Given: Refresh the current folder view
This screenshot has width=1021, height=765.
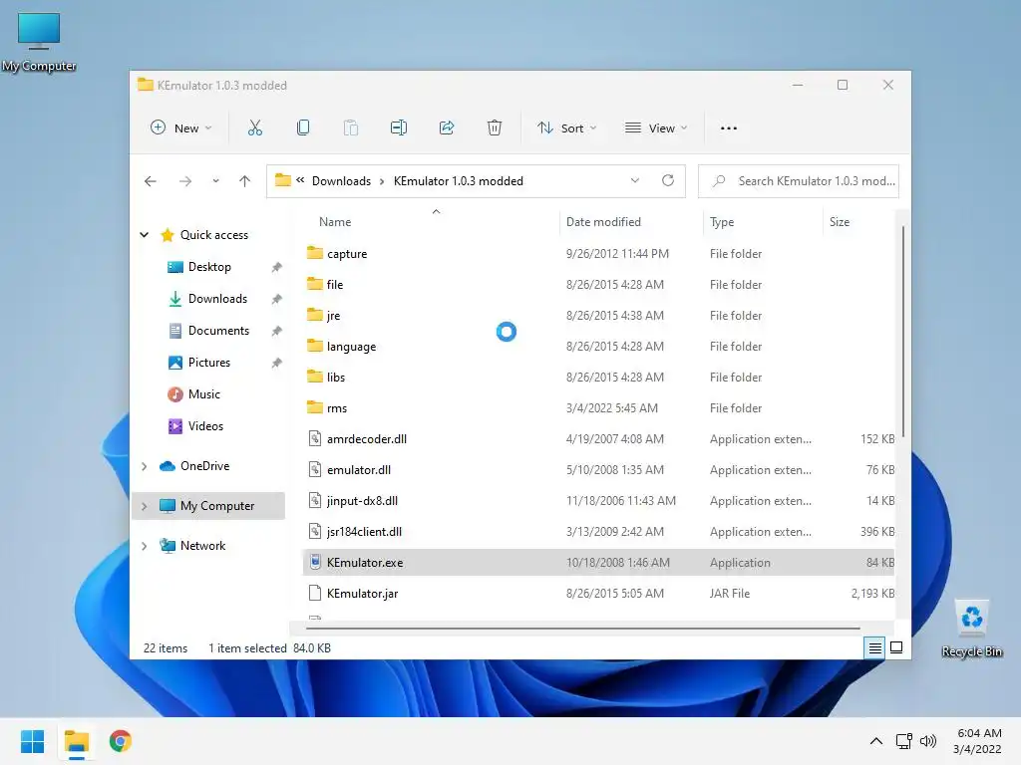Looking at the screenshot, I should [668, 181].
